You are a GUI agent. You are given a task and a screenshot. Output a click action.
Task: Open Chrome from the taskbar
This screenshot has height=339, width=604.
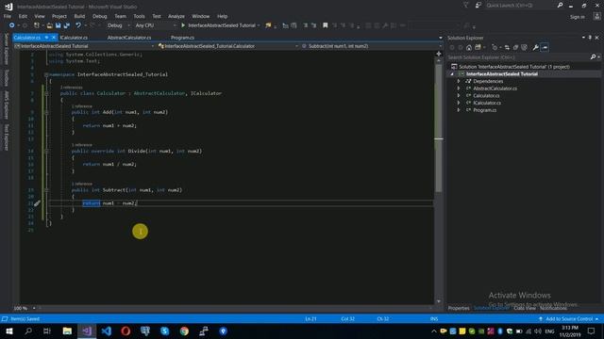[x=184, y=331]
